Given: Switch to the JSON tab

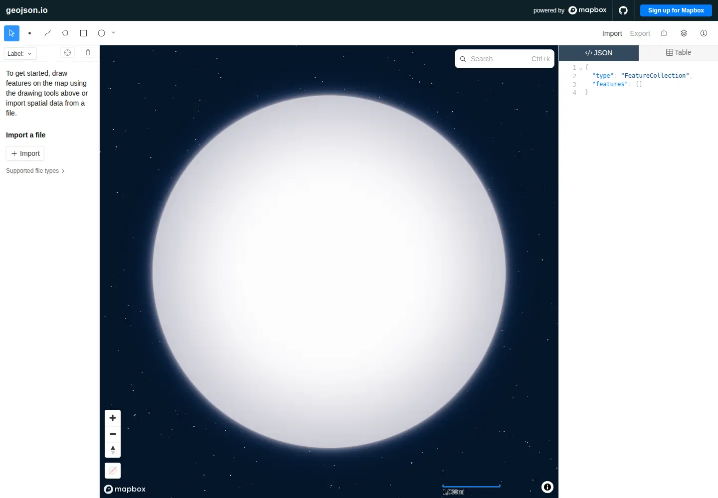Looking at the screenshot, I should pyautogui.click(x=599, y=53).
